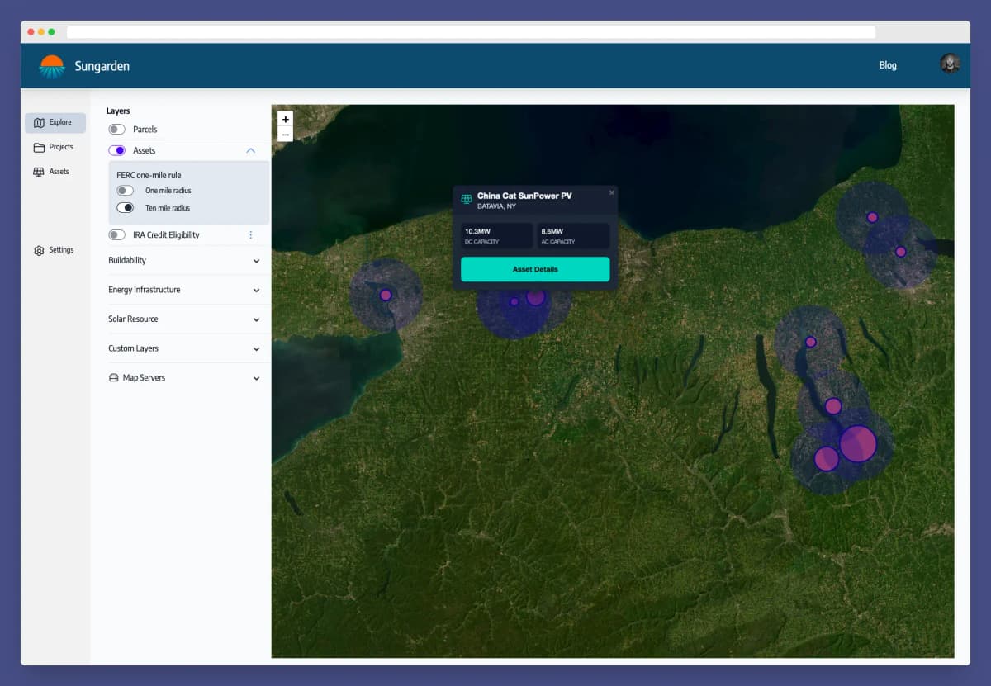Select the Explore map icon in sidebar
Screen dimensions: 991x686
pyautogui.click(x=37, y=121)
